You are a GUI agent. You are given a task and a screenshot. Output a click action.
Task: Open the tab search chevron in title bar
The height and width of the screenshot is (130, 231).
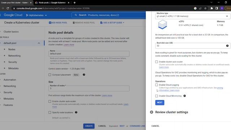coord(212,3)
